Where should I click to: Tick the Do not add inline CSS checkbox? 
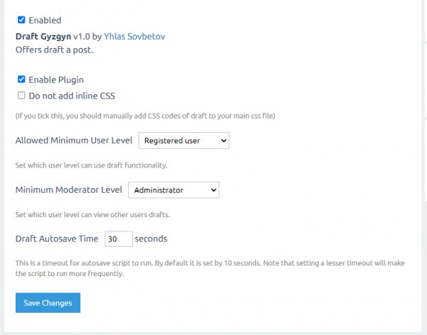point(21,95)
